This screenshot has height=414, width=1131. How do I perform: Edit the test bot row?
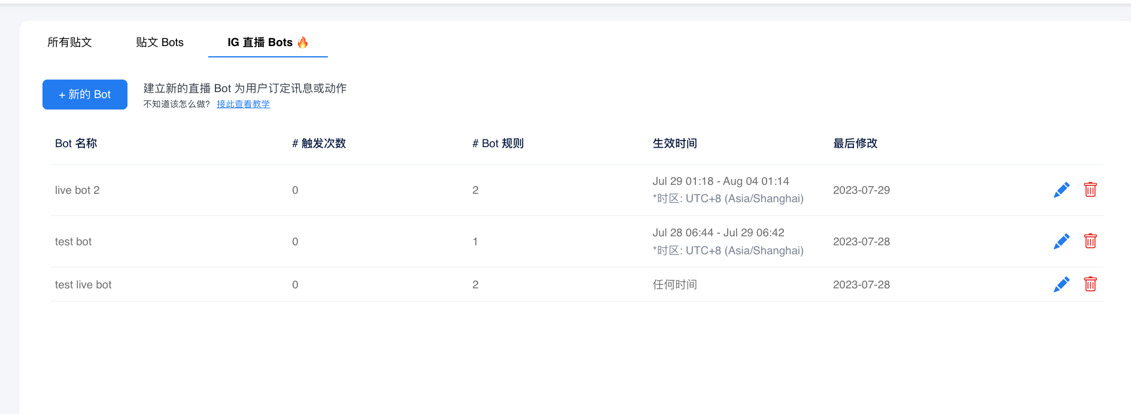point(1061,242)
